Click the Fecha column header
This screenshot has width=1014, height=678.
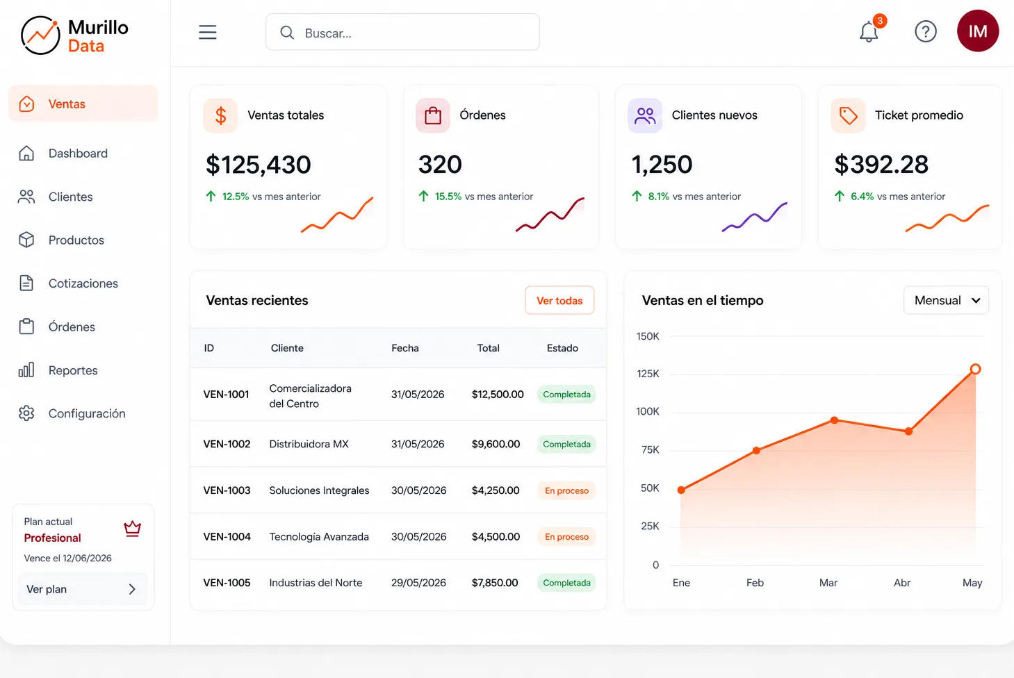point(405,348)
